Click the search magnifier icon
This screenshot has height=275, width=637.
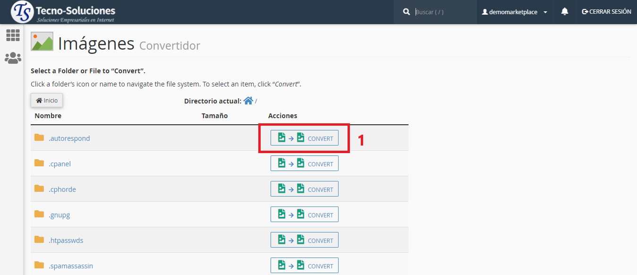407,12
